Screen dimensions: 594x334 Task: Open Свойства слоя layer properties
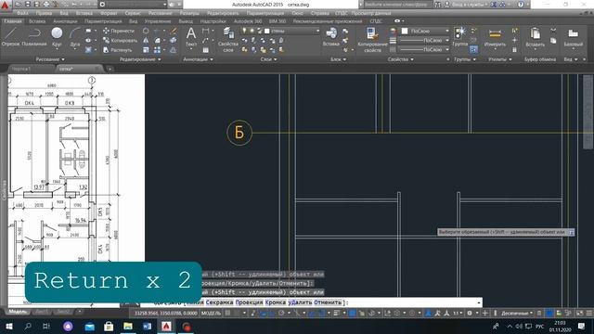coord(228,39)
